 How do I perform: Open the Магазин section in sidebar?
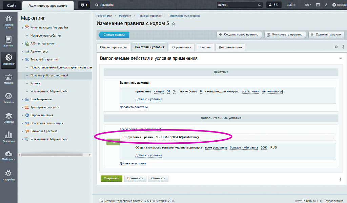tap(8, 78)
